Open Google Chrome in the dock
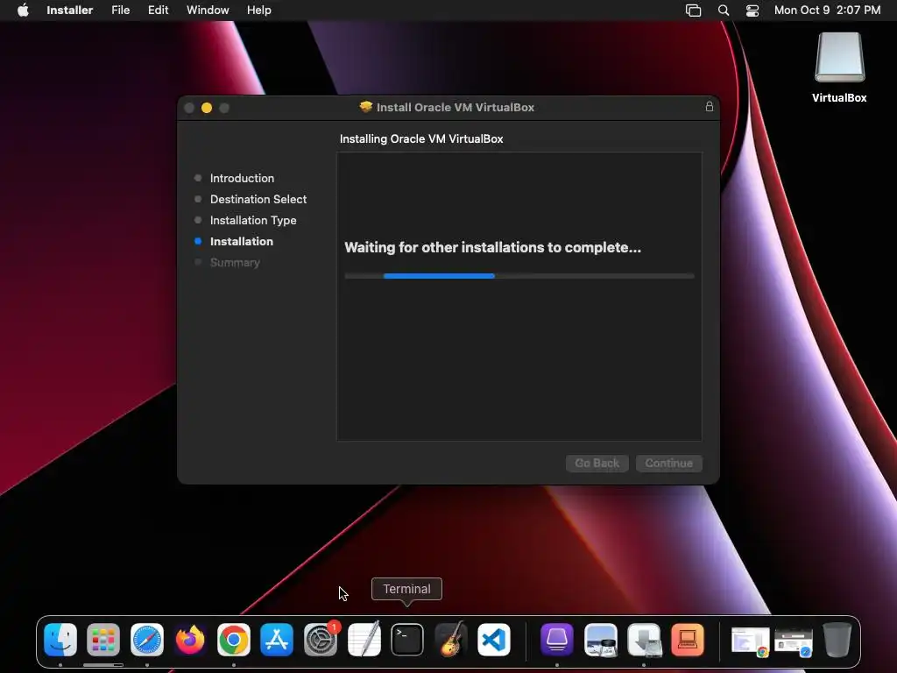Viewport: 897px width, 673px height. click(x=233, y=640)
